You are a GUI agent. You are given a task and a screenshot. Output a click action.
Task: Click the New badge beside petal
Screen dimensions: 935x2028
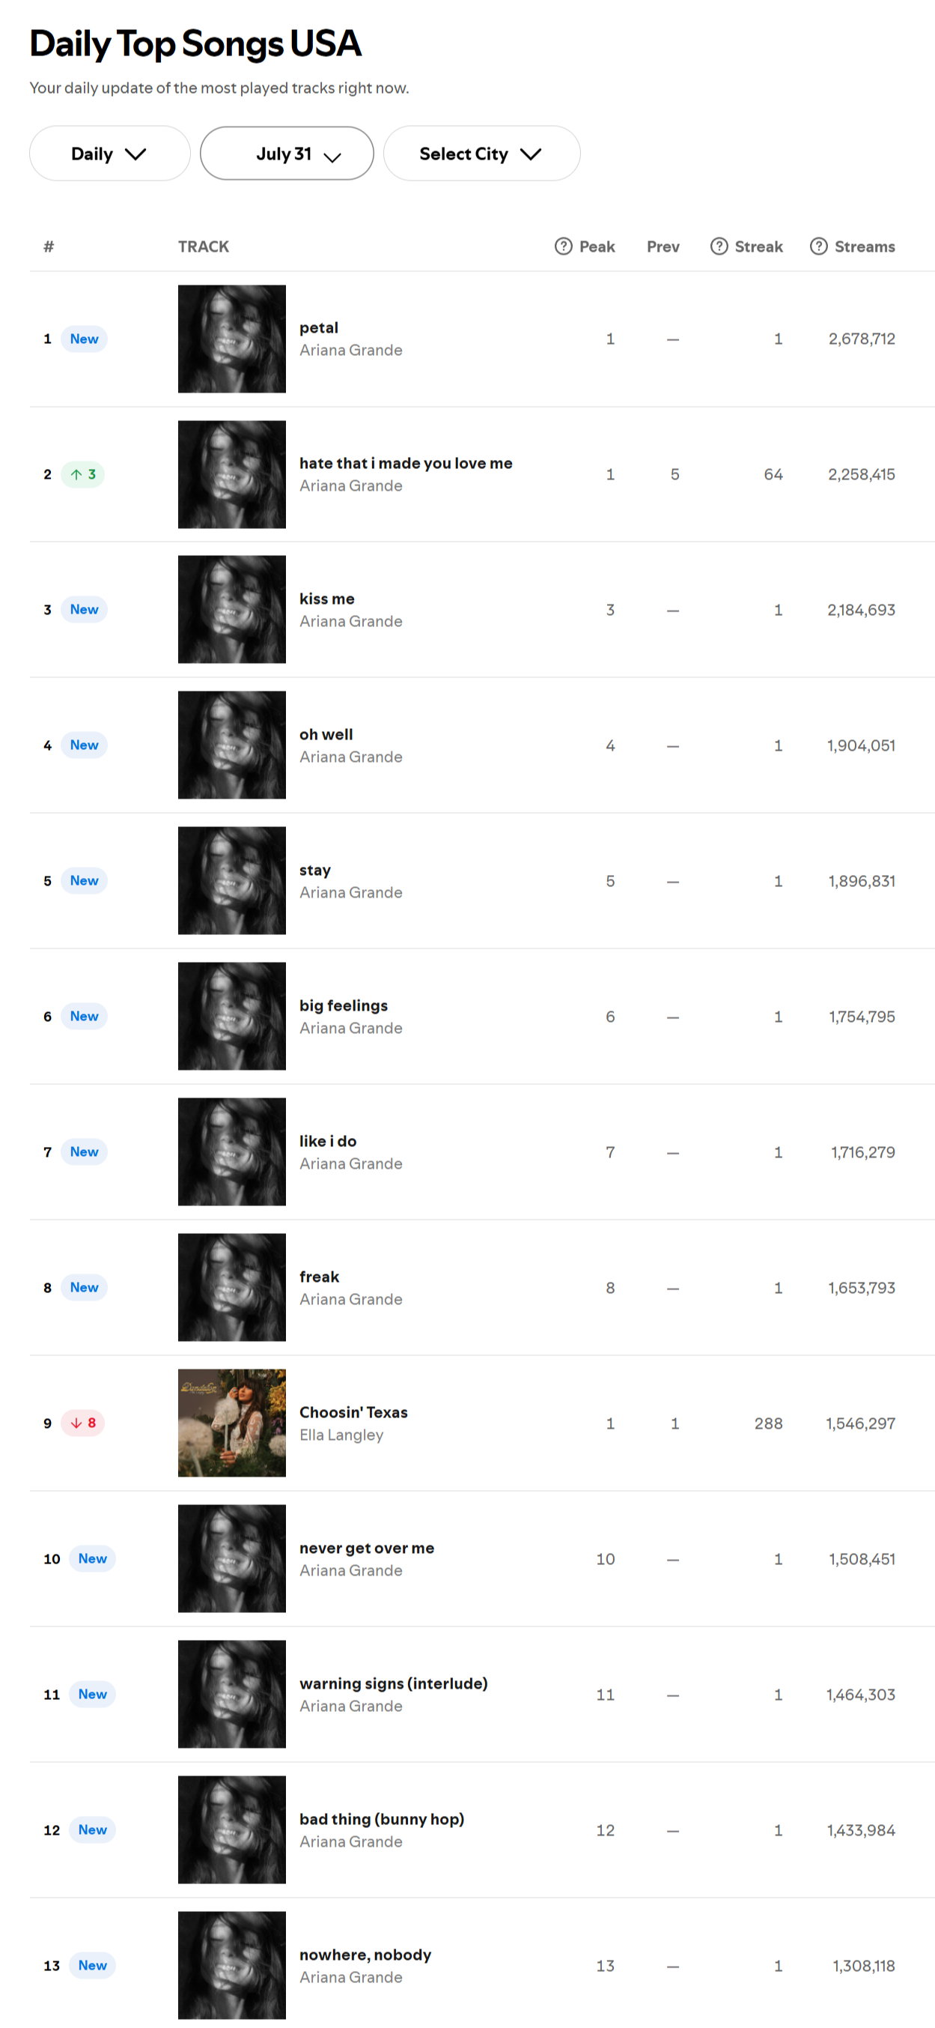tap(84, 339)
